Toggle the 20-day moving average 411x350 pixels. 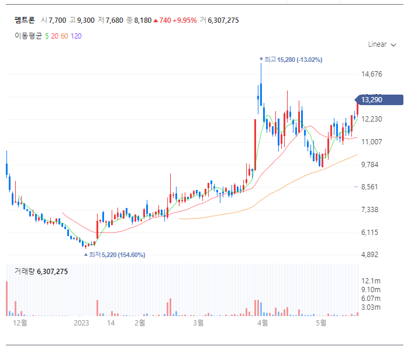tap(54, 36)
